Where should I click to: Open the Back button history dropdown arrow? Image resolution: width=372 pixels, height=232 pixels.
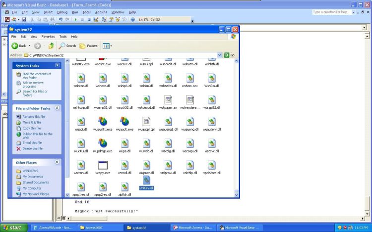click(29, 46)
